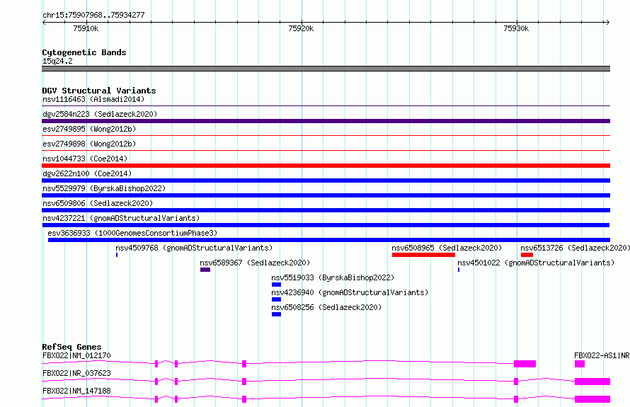The height and width of the screenshot is (407, 630).
Task: Open the nsv1116463 (Alsmadi2014) variant label
Action: 93,99
